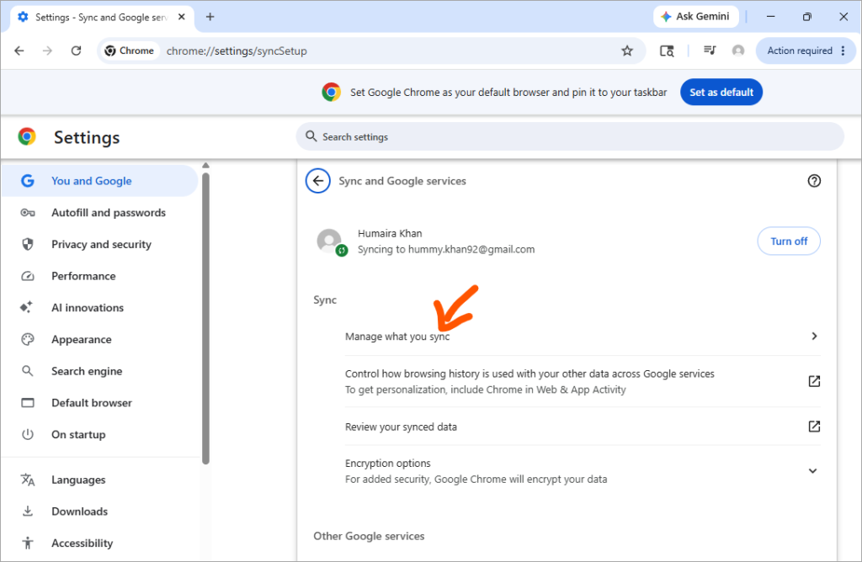Set Chrome as default browser
The width and height of the screenshot is (862, 562).
721,93
